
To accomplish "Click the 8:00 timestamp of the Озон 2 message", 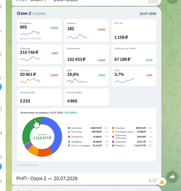I will point(153,181).
